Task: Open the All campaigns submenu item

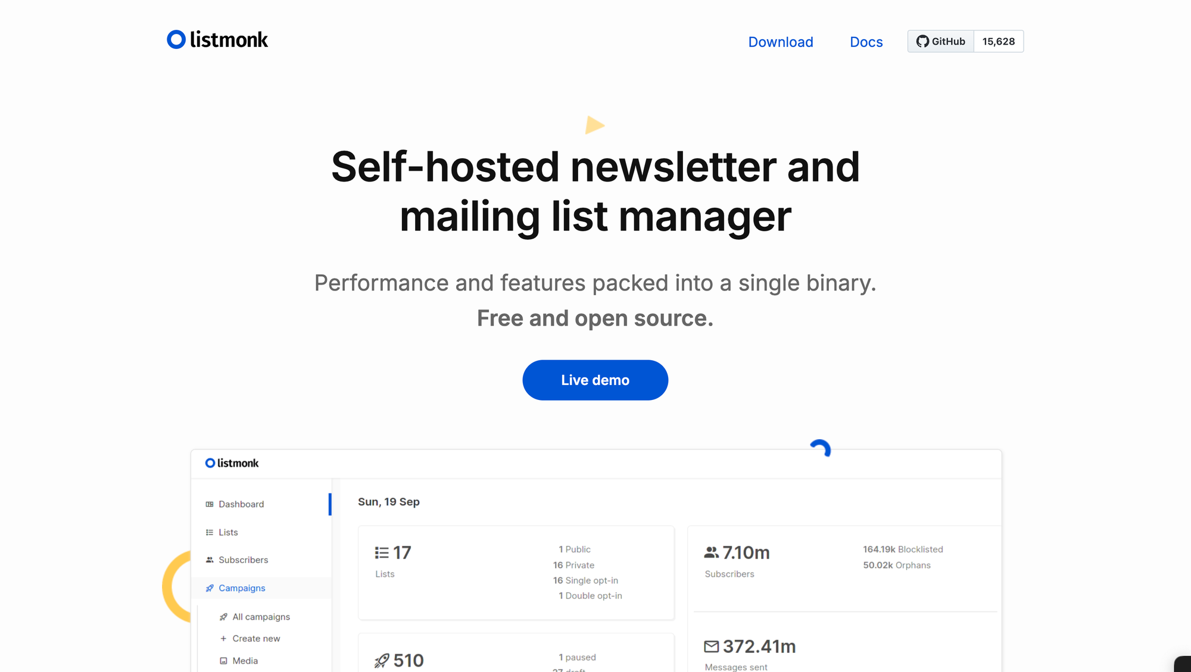Action: 261,617
